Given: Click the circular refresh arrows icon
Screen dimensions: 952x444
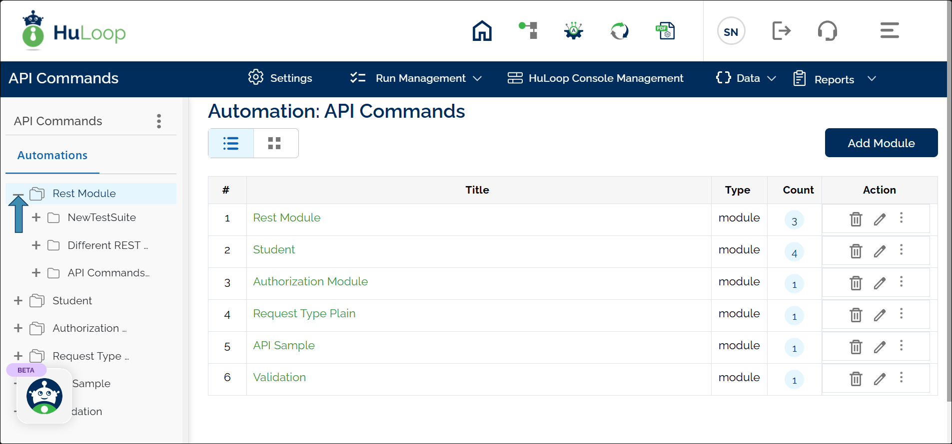Looking at the screenshot, I should pos(619,31).
